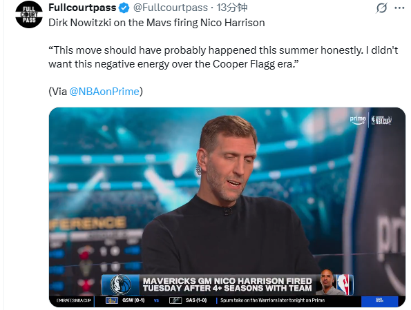The width and height of the screenshot is (411, 310).
Task: Click the Nico Harrison headshot
Action: [x=326, y=282]
